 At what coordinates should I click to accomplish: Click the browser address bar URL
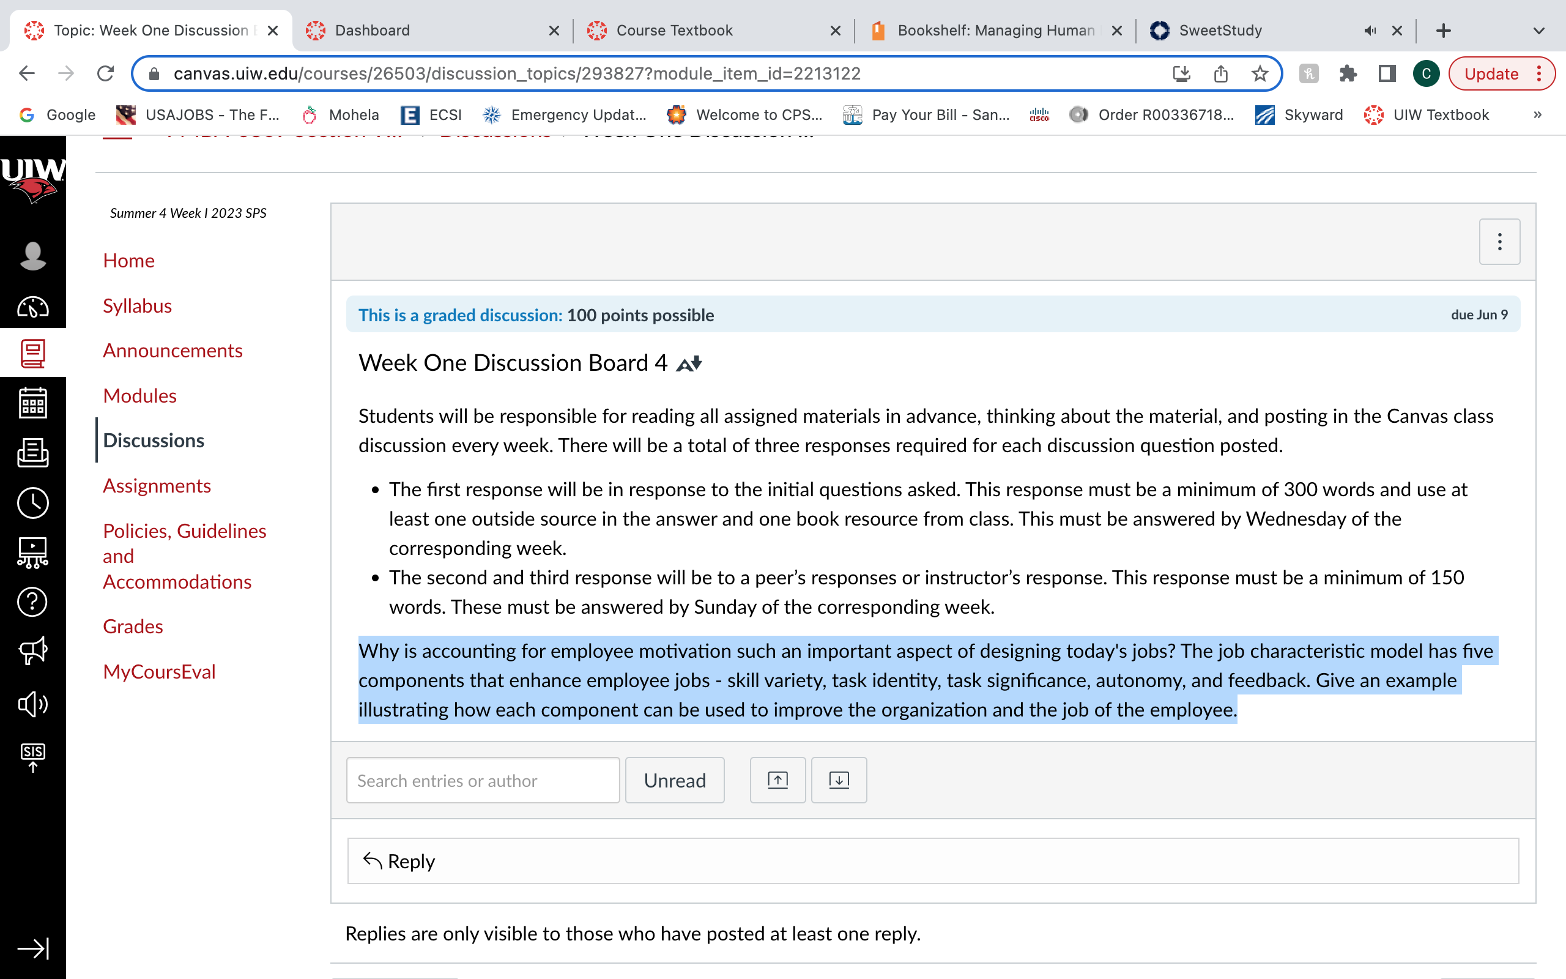(517, 74)
